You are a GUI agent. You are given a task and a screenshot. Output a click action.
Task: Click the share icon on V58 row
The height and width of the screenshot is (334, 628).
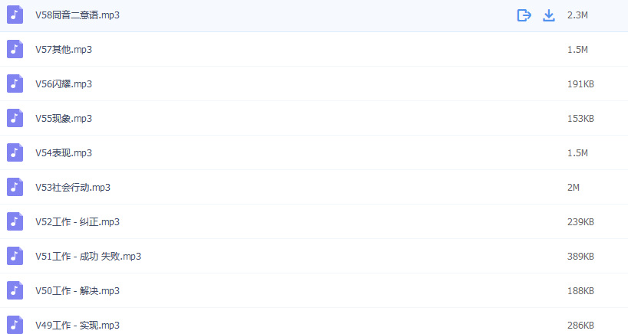click(x=524, y=15)
